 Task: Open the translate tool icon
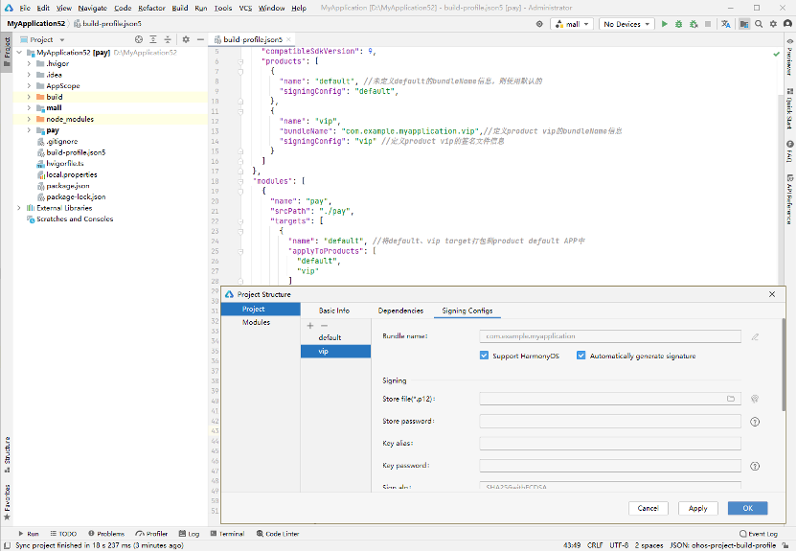(726, 24)
